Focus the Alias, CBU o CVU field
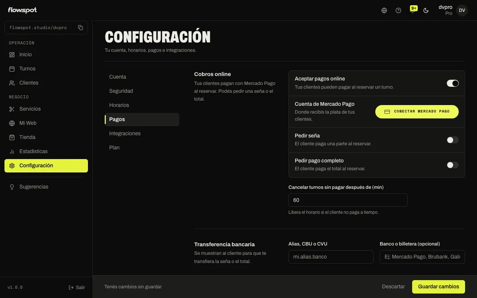This screenshot has height=298, width=477. tap(331, 257)
